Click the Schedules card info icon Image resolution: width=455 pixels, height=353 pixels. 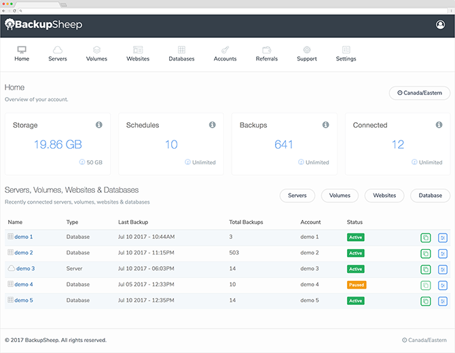click(213, 125)
